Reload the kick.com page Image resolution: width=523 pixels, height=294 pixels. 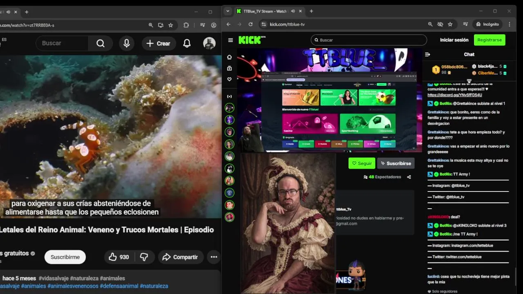(250, 24)
